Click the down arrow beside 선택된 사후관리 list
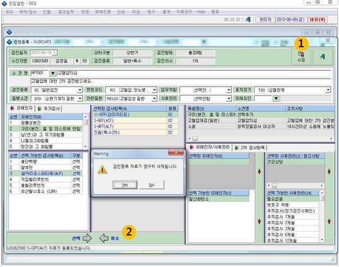This screenshot has width=339, height=267. 329,171
